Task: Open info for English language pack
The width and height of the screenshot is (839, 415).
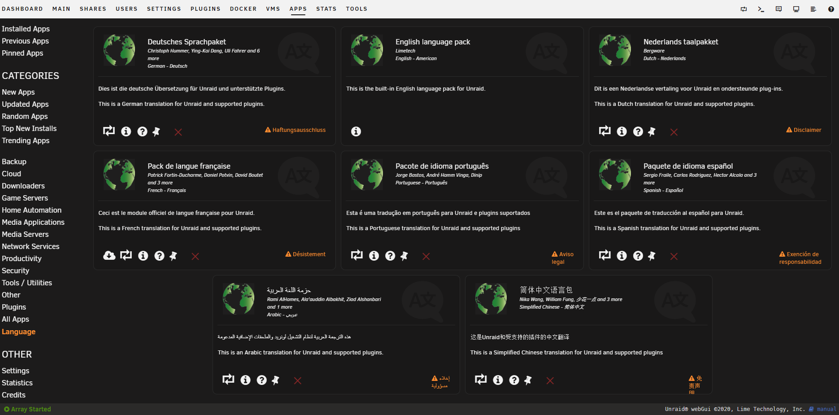Action: pos(356,131)
